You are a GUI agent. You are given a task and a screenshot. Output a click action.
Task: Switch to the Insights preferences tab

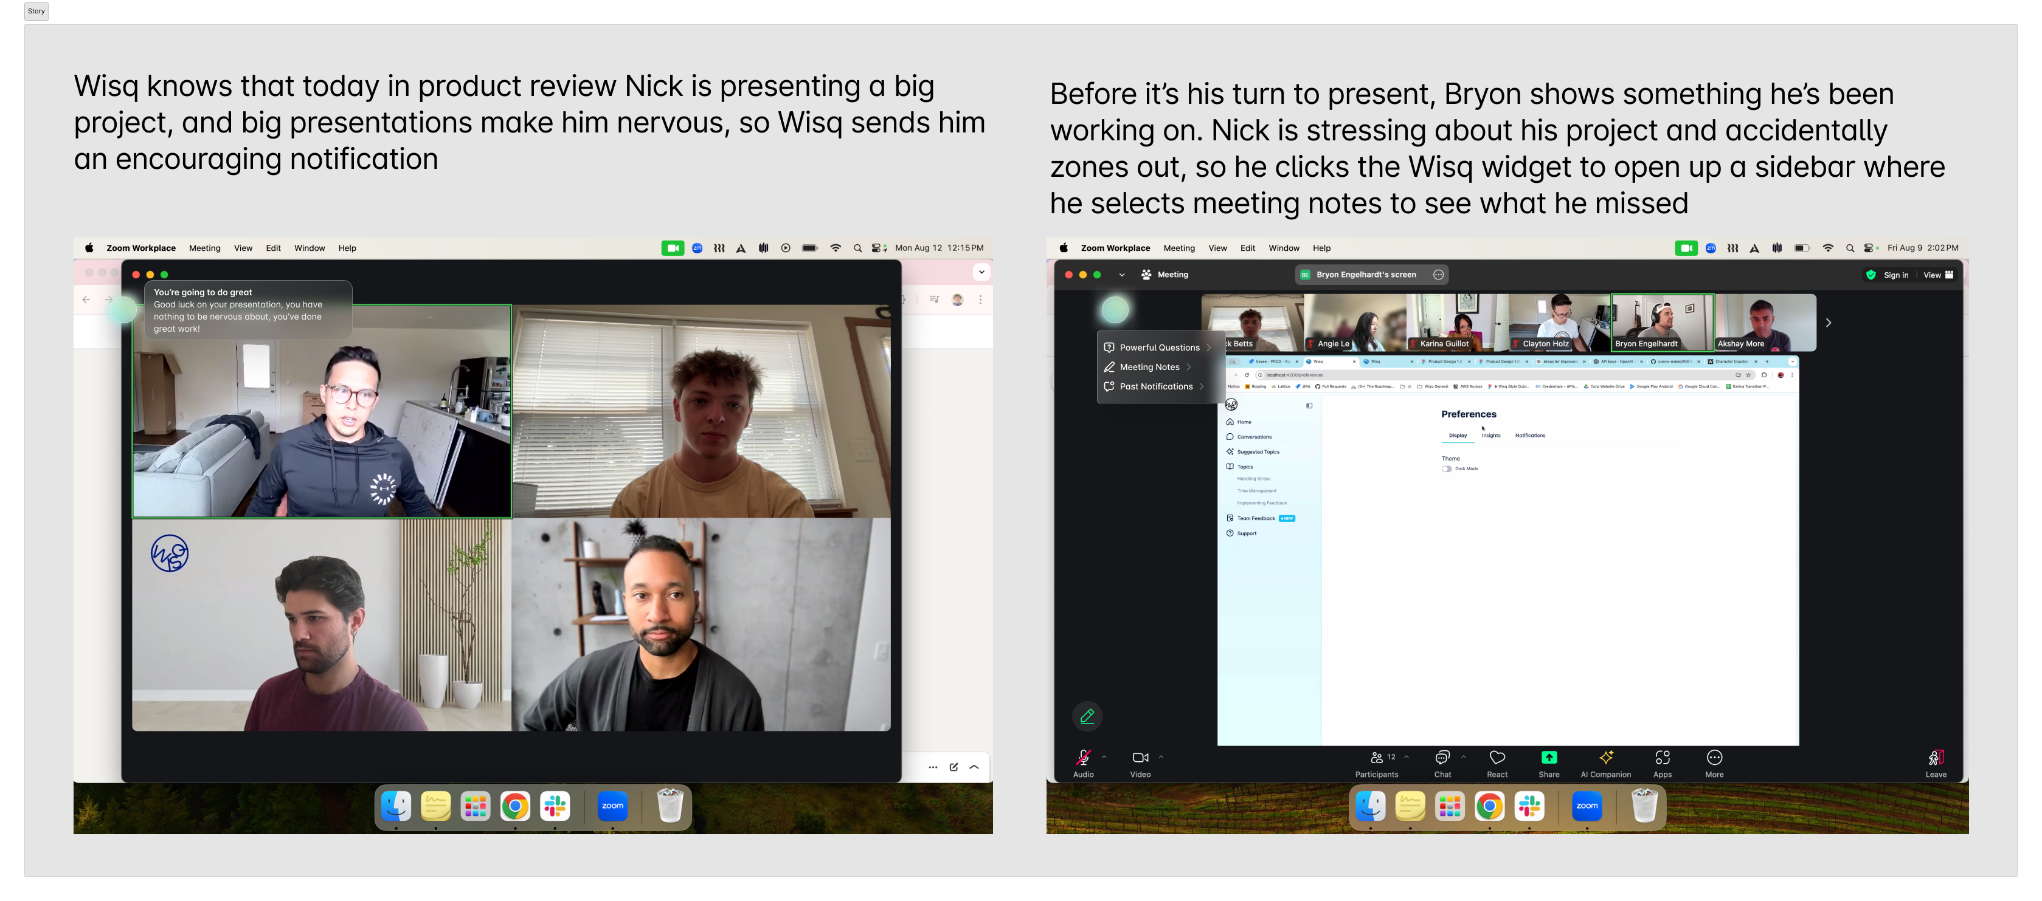click(1490, 436)
